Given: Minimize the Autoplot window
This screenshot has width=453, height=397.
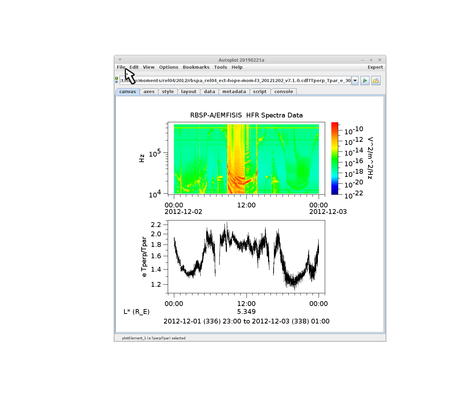Looking at the screenshot, I should tap(362, 60).
